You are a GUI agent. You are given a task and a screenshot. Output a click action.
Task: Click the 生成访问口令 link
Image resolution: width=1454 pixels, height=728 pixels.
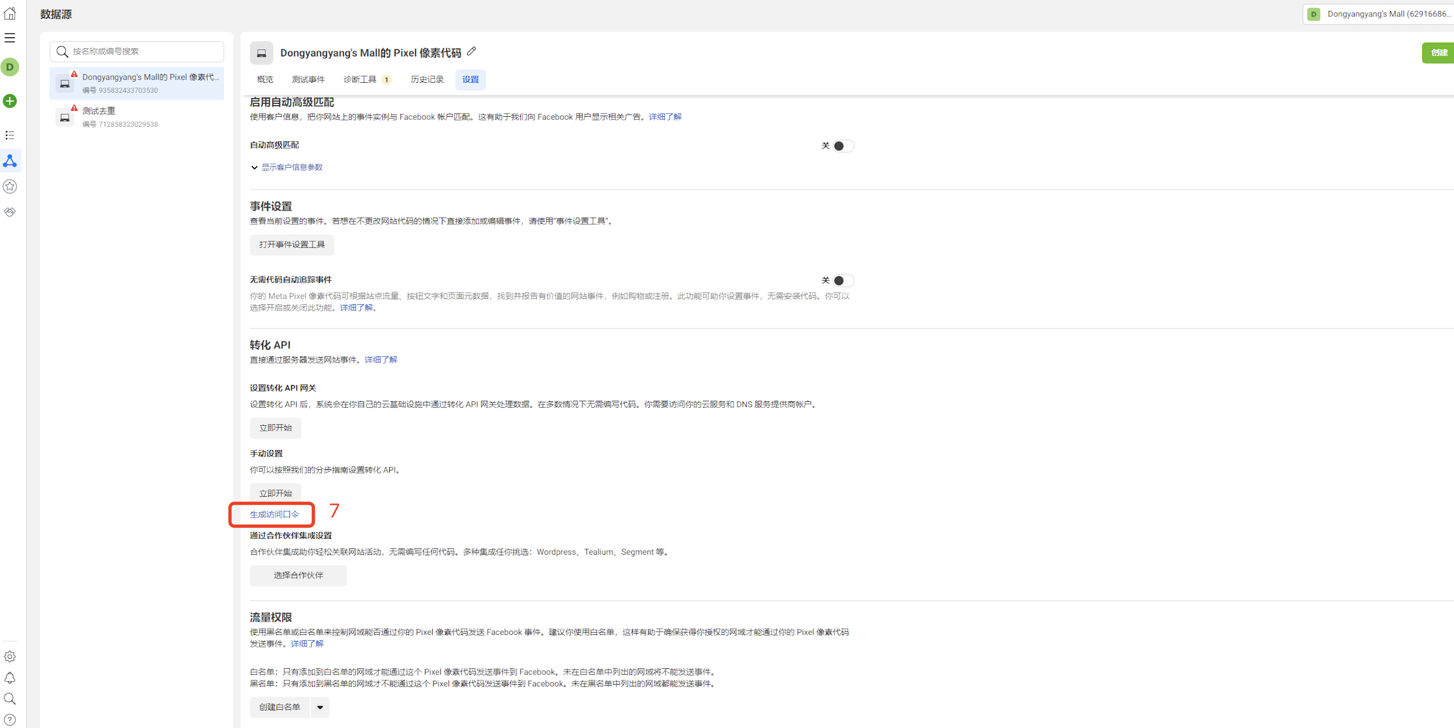[x=274, y=515]
